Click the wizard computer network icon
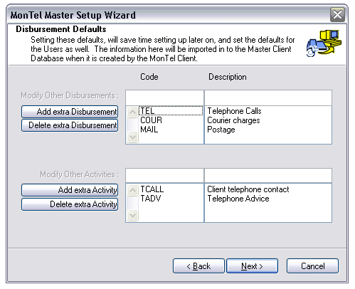The height and width of the screenshot is (289, 355). click(x=324, y=43)
